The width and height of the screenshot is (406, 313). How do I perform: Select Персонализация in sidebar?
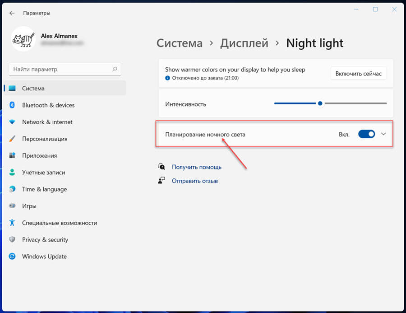point(65,139)
